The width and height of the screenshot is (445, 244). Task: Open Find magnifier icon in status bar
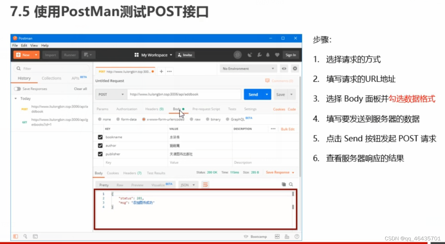pyautogui.click(x=25, y=236)
